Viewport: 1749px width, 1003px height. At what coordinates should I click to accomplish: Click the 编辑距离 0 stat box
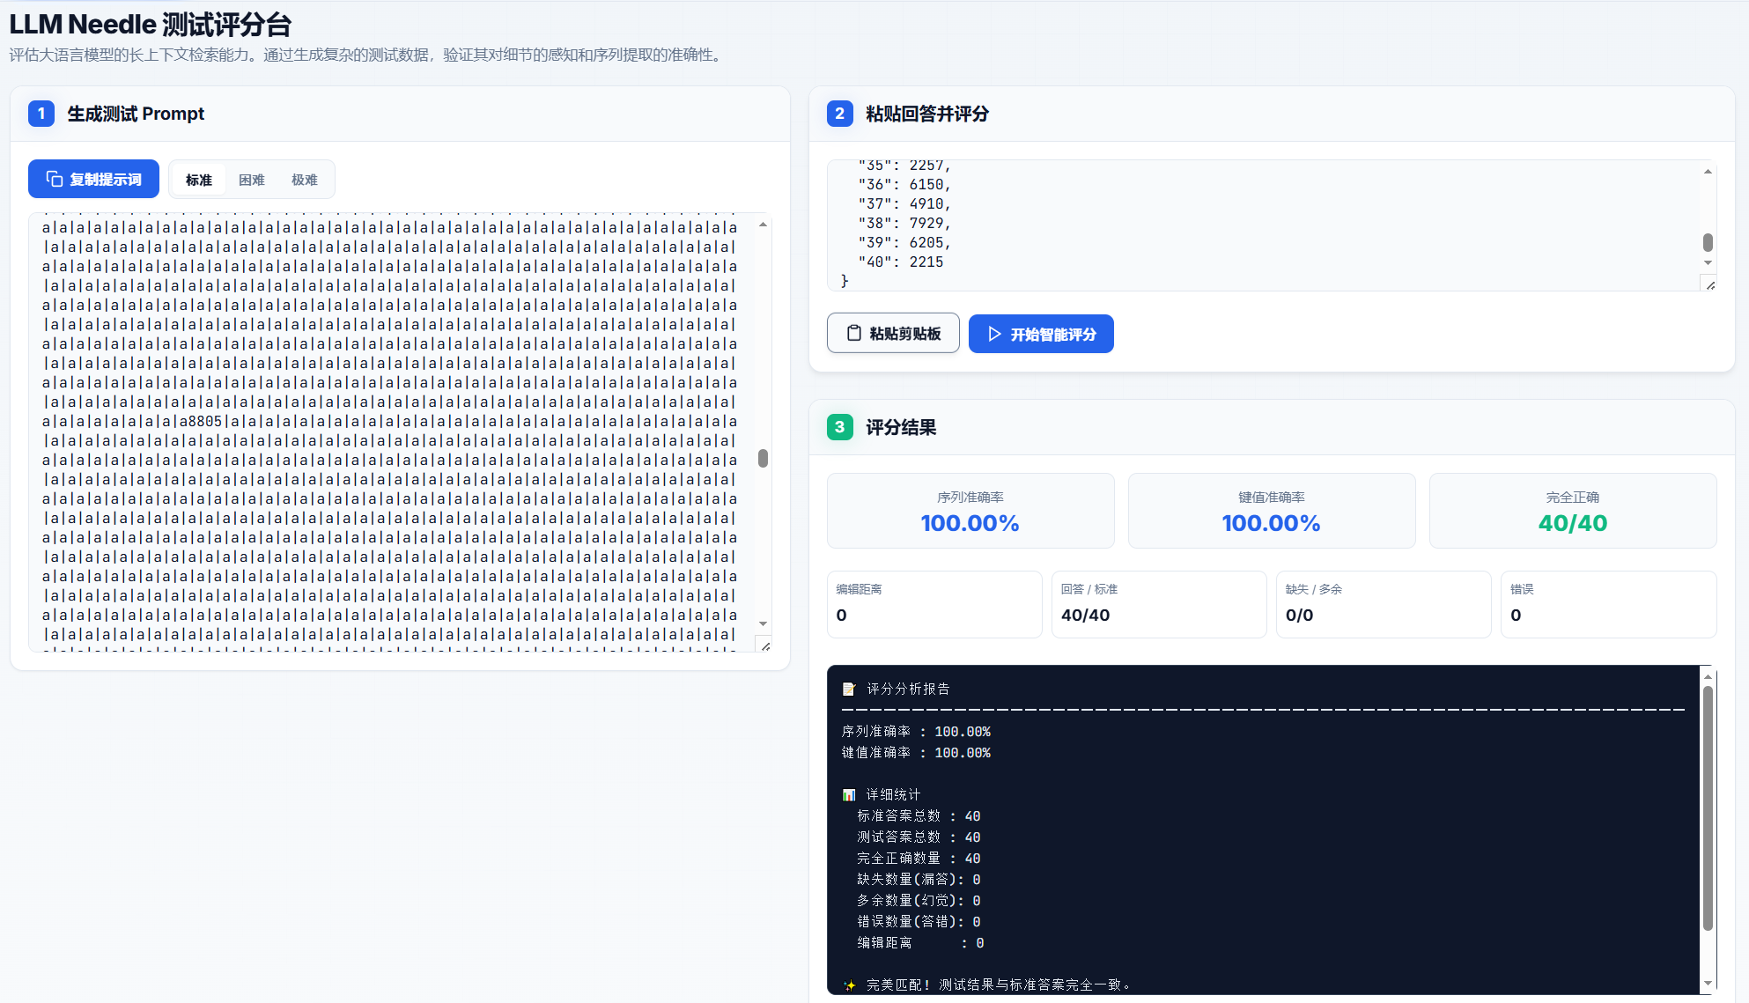934,604
